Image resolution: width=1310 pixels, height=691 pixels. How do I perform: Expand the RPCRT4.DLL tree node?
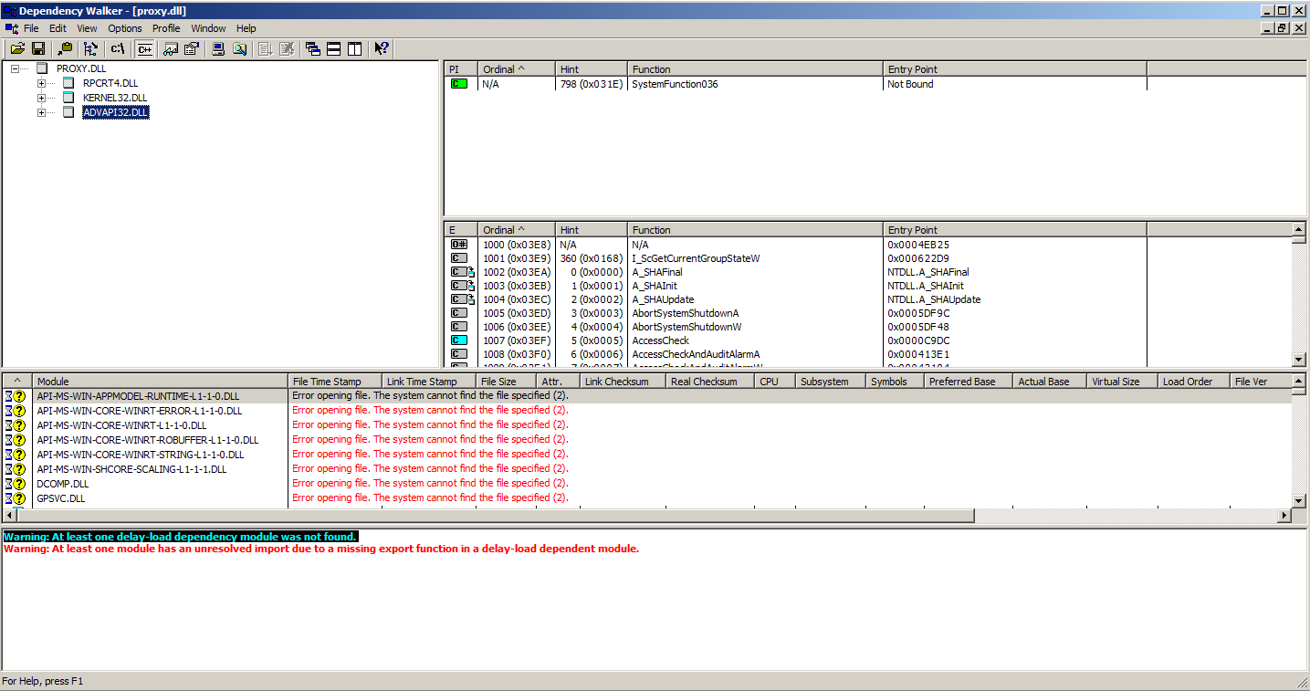tap(41, 83)
